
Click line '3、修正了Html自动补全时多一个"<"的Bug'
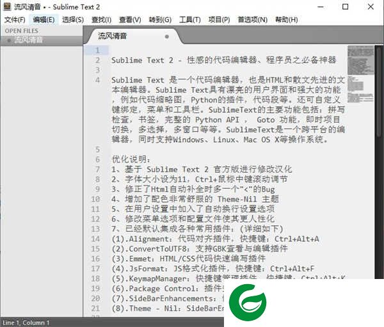pyautogui.click(x=193, y=189)
